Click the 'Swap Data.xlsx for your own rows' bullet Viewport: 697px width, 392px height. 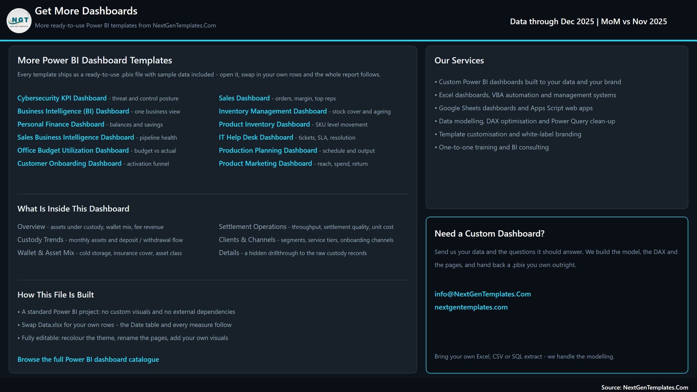[x=125, y=325]
